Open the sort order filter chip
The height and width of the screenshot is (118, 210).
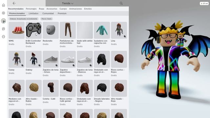pyautogui.click(x=24, y=19)
